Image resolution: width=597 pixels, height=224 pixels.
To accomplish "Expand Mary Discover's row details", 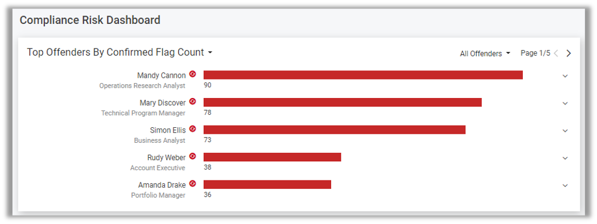I will point(565,103).
